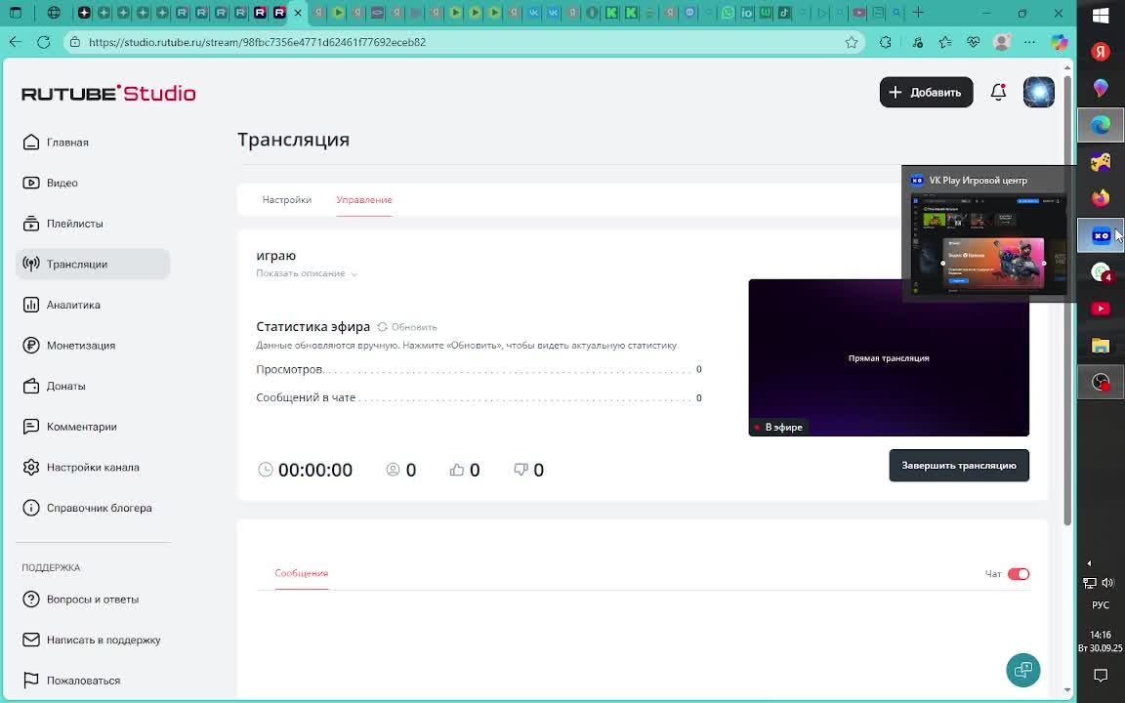Open browser settings and more menu
The image size is (1125, 703).
[x=1029, y=42]
